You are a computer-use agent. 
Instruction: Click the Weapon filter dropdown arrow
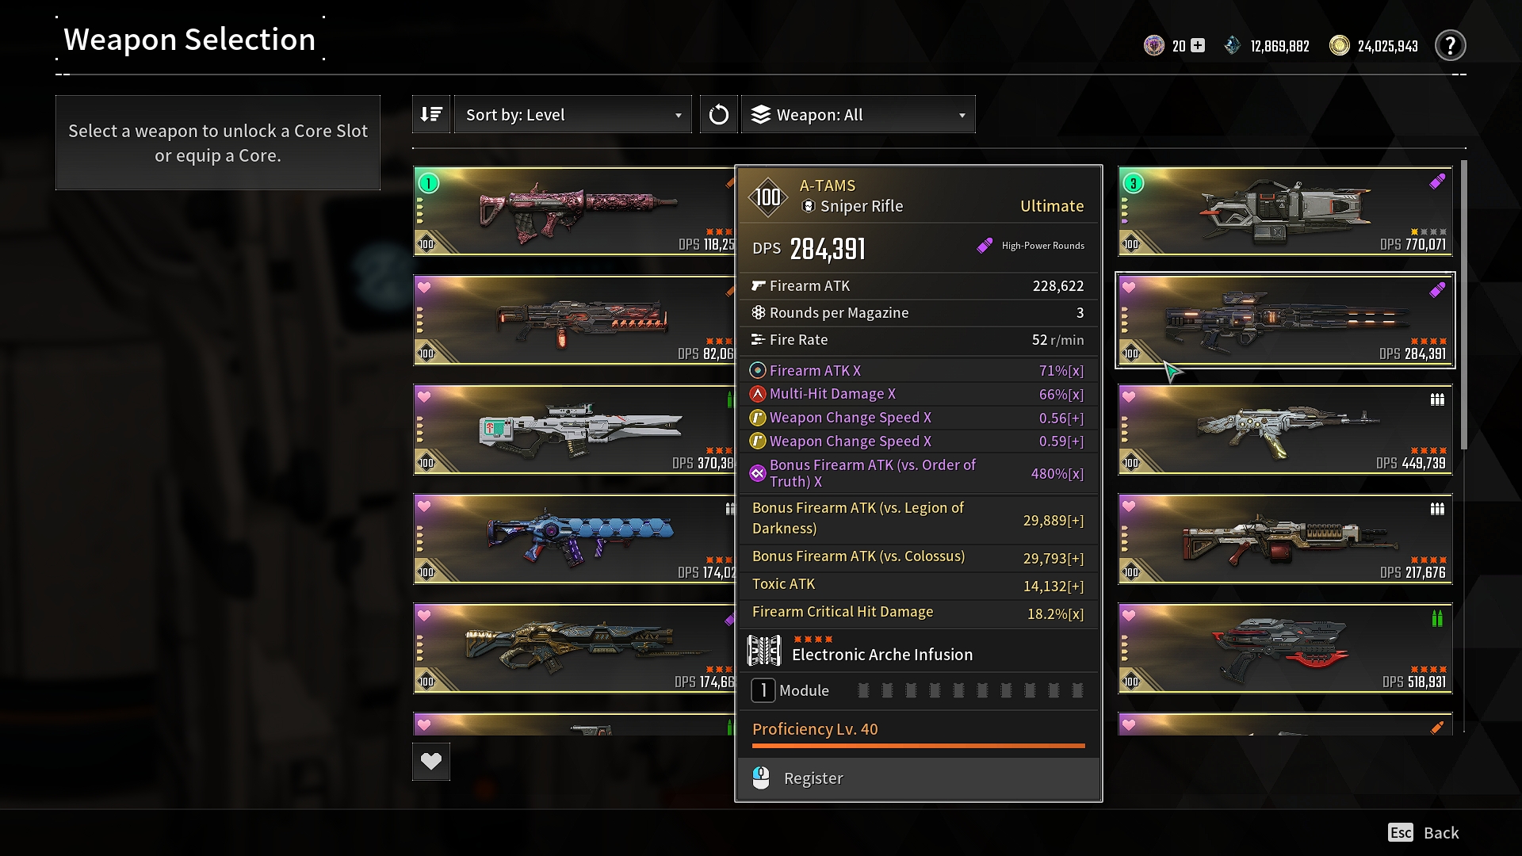pos(962,116)
